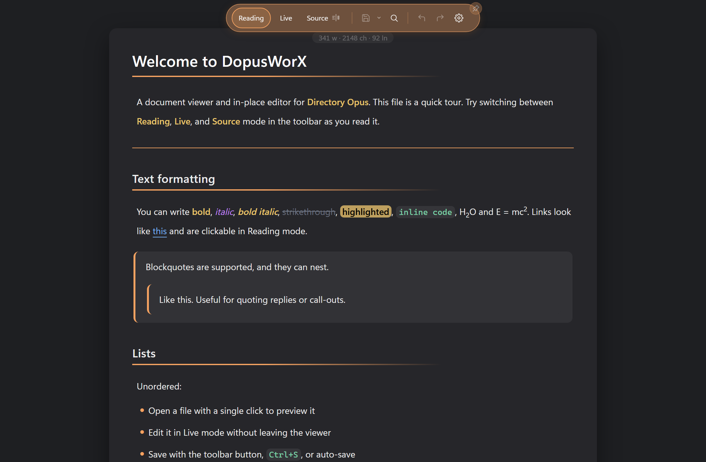Click the 'highlighted' marked word

(x=366, y=212)
